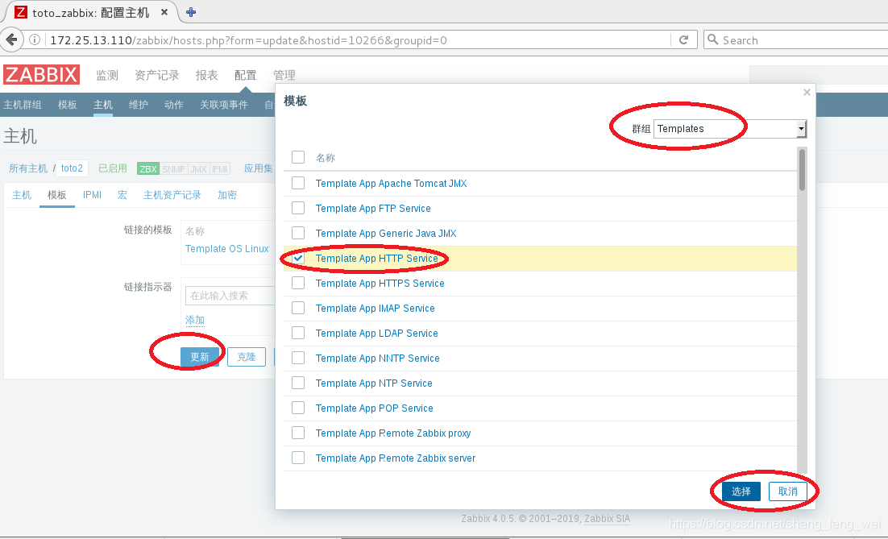Switch to the 模板 host form tab
The image size is (888, 539).
click(x=57, y=195)
